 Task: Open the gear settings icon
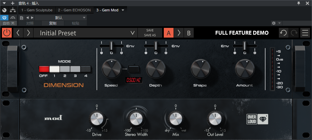point(274,23)
